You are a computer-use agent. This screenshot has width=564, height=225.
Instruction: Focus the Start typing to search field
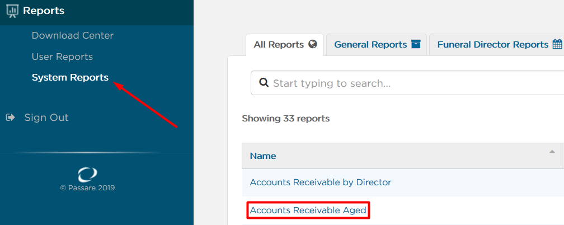click(407, 83)
